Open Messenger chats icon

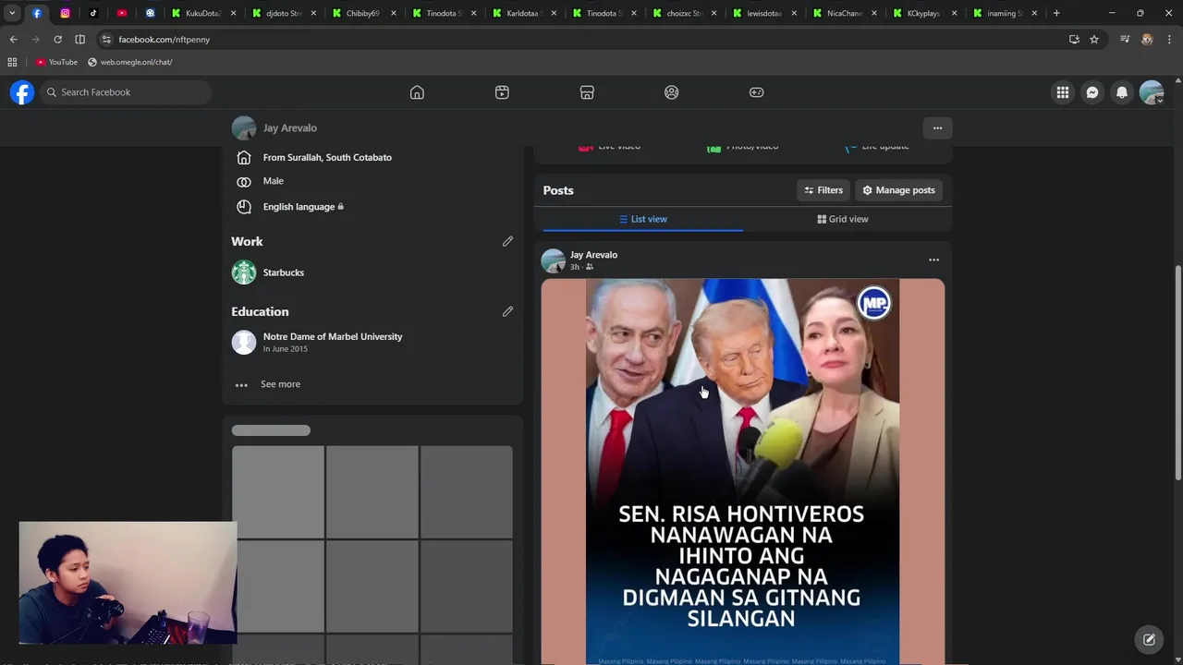[x=1092, y=92]
